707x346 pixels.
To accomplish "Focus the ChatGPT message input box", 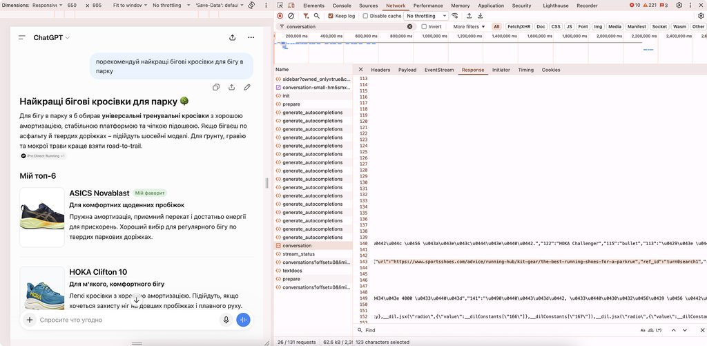I will (x=126, y=320).
